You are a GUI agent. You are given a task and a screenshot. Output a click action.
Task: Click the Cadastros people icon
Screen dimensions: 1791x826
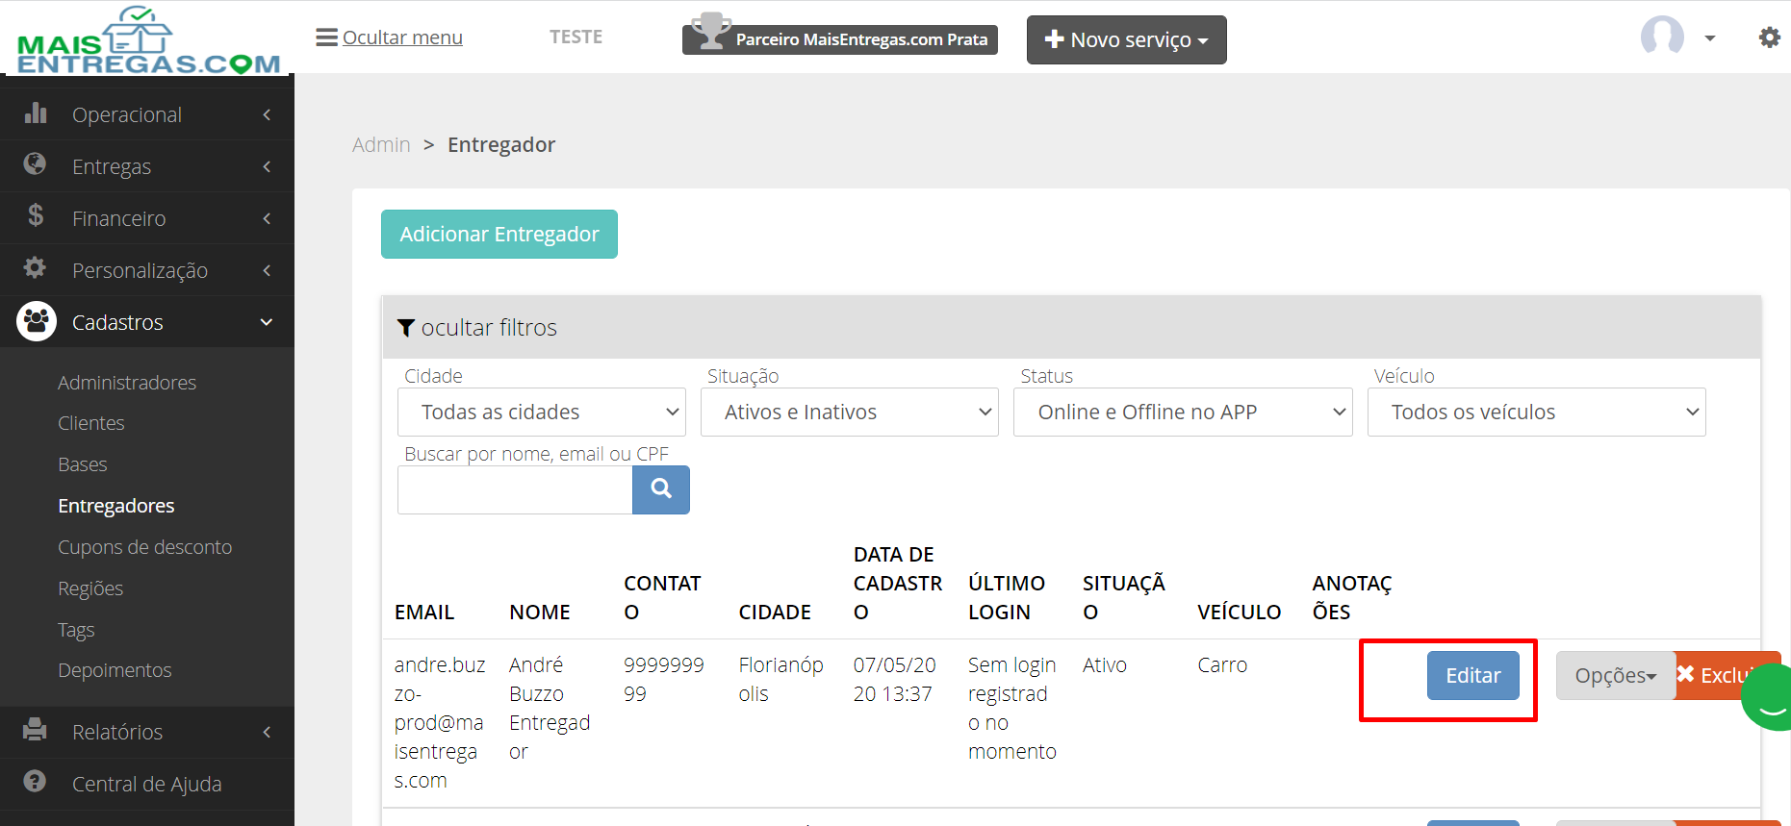(37, 321)
